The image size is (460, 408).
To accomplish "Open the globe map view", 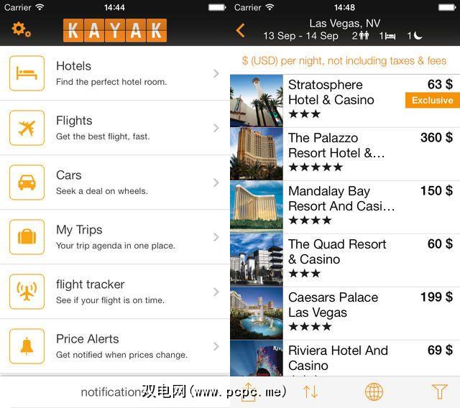I will tap(374, 391).
